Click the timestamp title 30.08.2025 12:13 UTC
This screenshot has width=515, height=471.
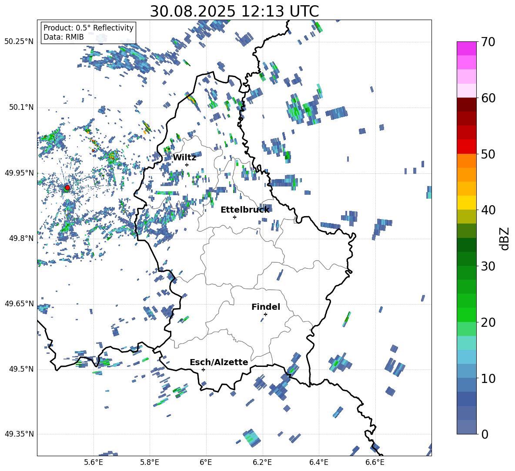[x=234, y=11]
